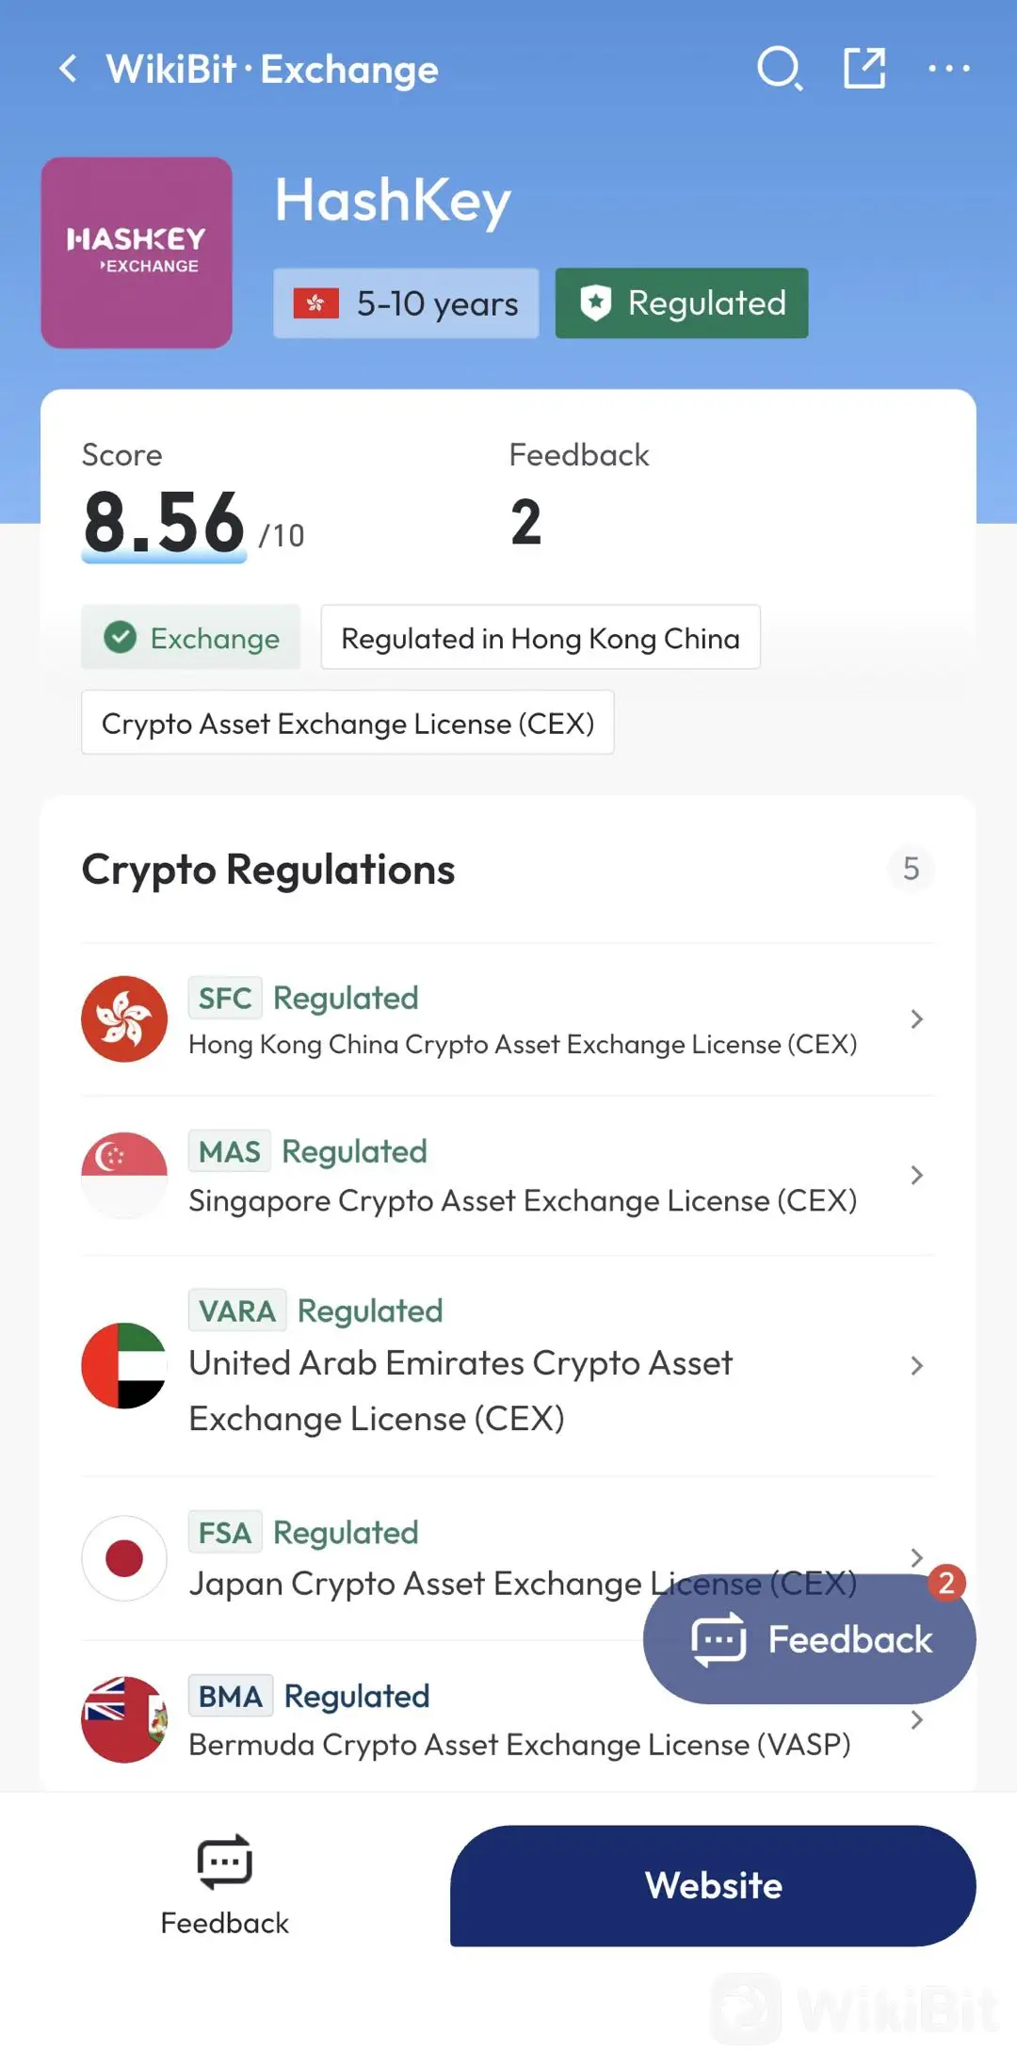Tap the share export icon
This screenshot has width=1017, height=2067.
tap(864, 68)
